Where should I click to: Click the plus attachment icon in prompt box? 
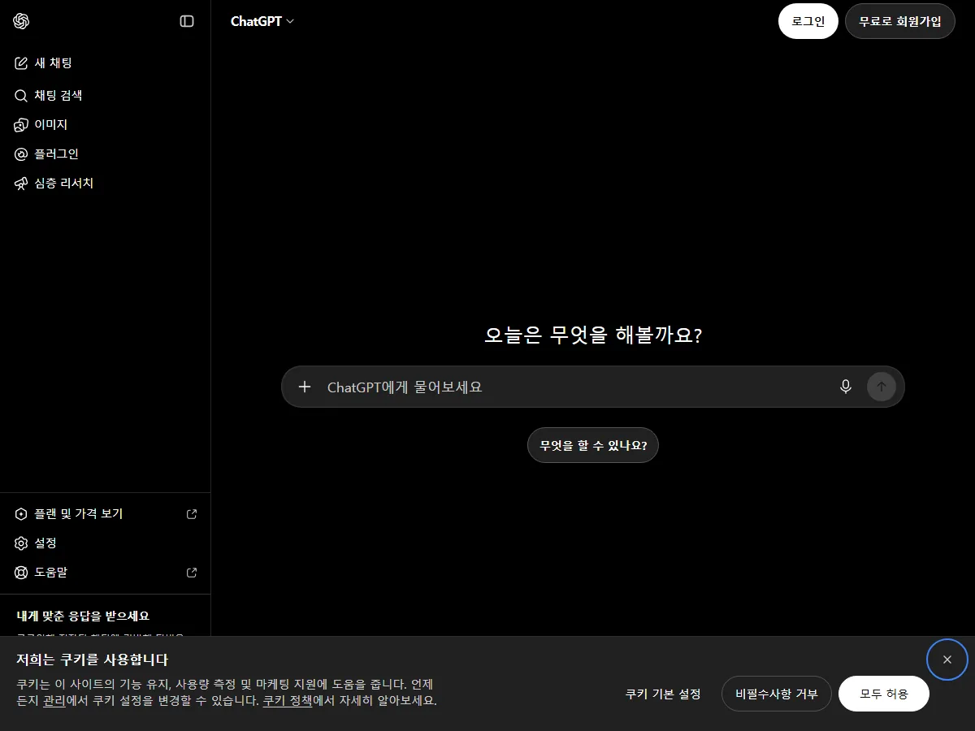pyautogui.click(x=305, y=387)
